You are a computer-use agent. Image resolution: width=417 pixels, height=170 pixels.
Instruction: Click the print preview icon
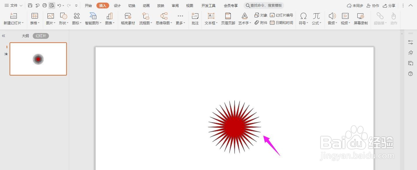(x=52, y=6)
